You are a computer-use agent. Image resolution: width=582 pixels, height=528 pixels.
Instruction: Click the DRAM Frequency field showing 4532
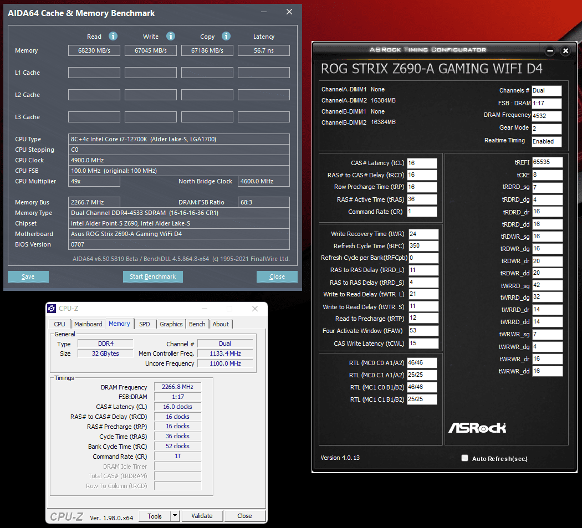click(547, 116)
